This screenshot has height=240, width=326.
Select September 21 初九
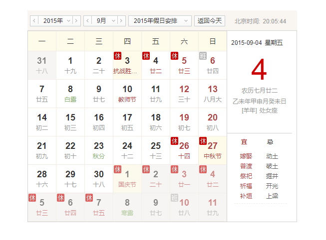tap(42, 150)
